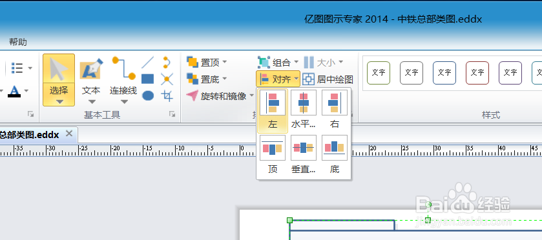Close the 总部类图.eddx document tab
This screenshot has height=240, width=542.
69,134
